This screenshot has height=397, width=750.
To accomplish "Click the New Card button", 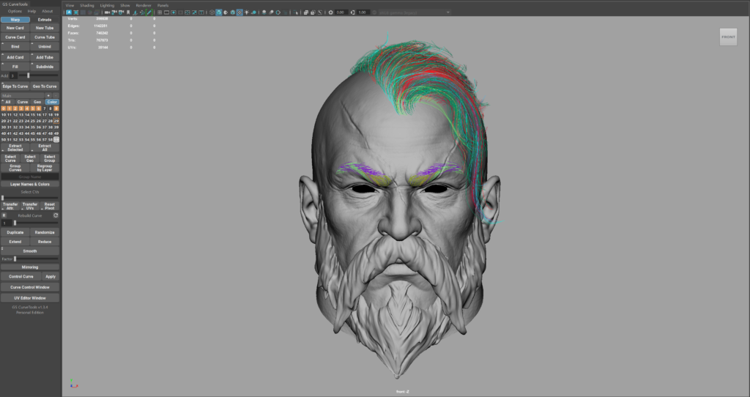I will click(x=15, y=28).
